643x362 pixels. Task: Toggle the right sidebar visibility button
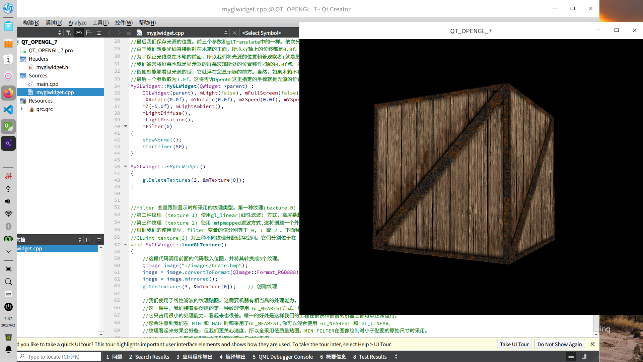pyautogui.click(x=584, y=356)
